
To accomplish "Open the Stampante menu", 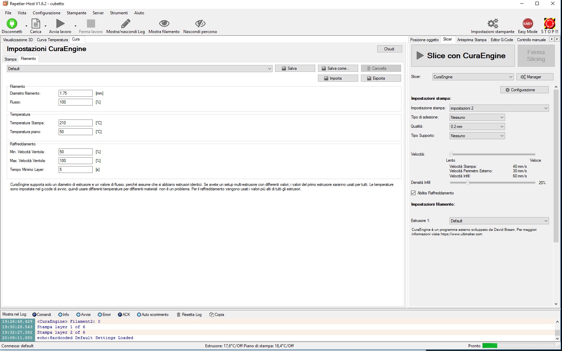I will [76, 13].
